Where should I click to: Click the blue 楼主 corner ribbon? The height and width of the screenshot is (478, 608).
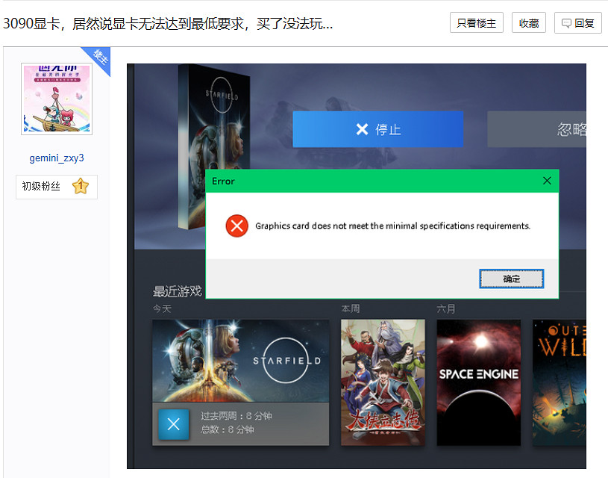(x=99, y=56)
